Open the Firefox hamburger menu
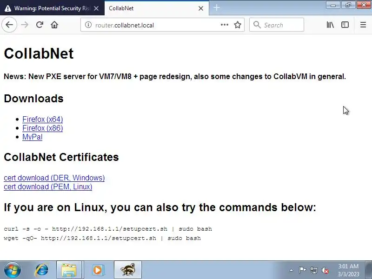The height and width of the screenshot is (279, 372). click(363, 25)
